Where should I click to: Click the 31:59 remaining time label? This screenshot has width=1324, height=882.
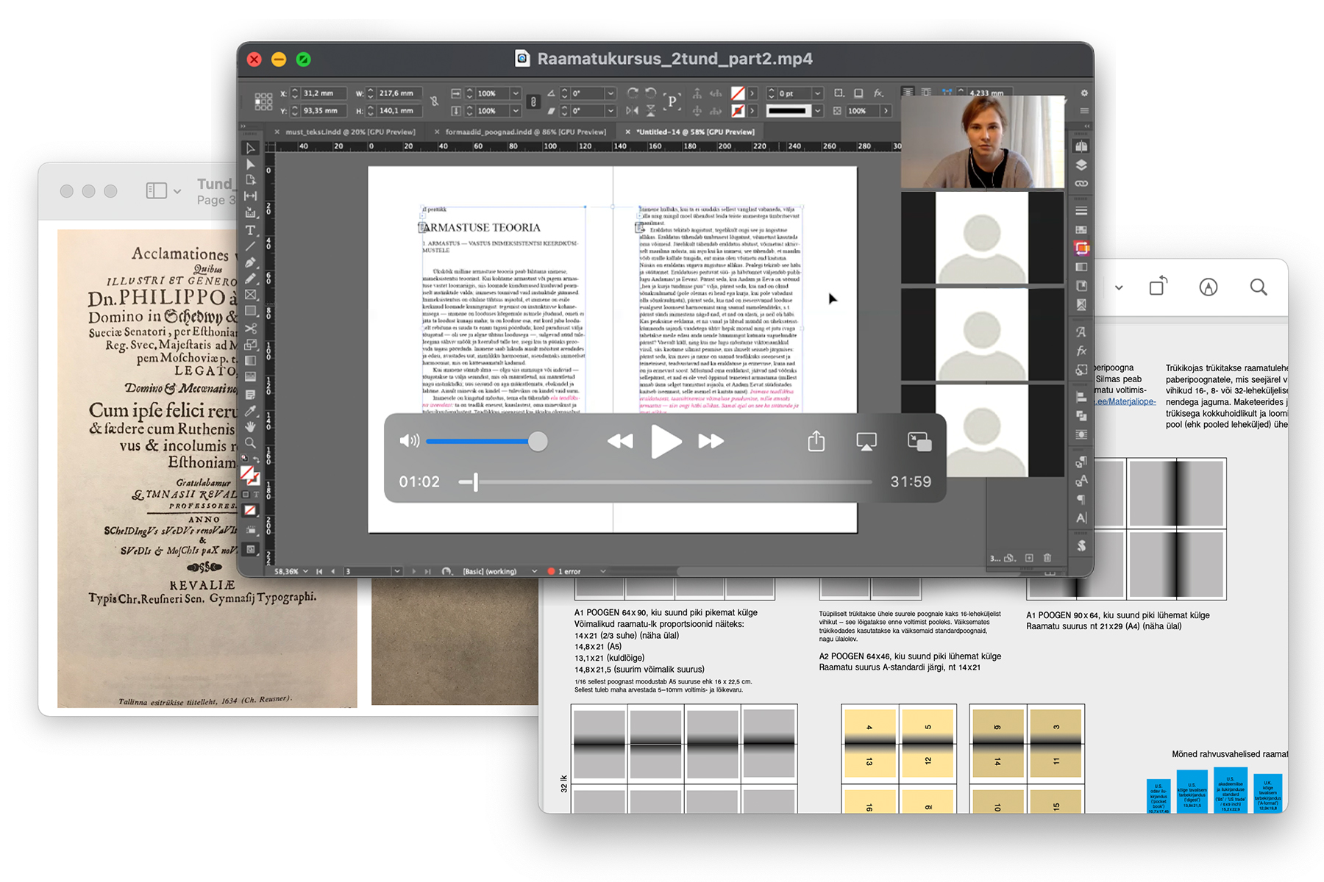pos(911,481)
